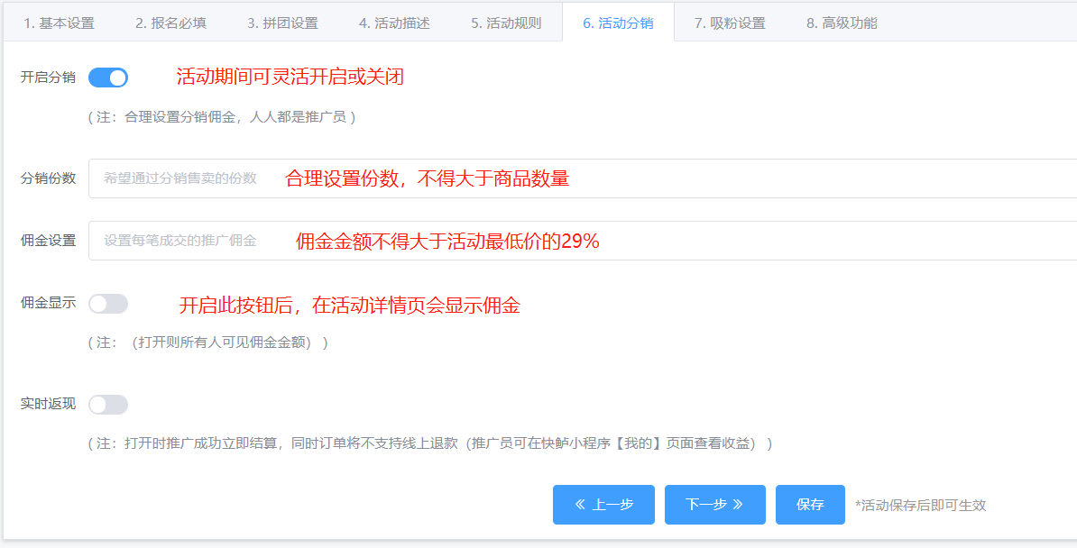Turn on the 实时返现 switch
This screenshot has height=548, width=1077.
pos(108,405)
